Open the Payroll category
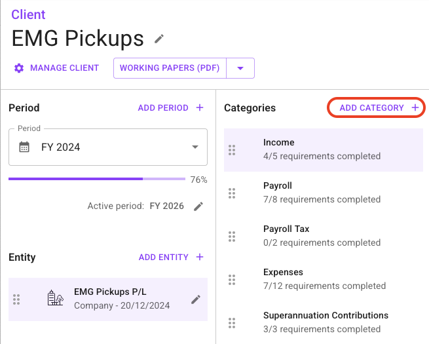Viewport: 429px width, 344px height. 323,193
